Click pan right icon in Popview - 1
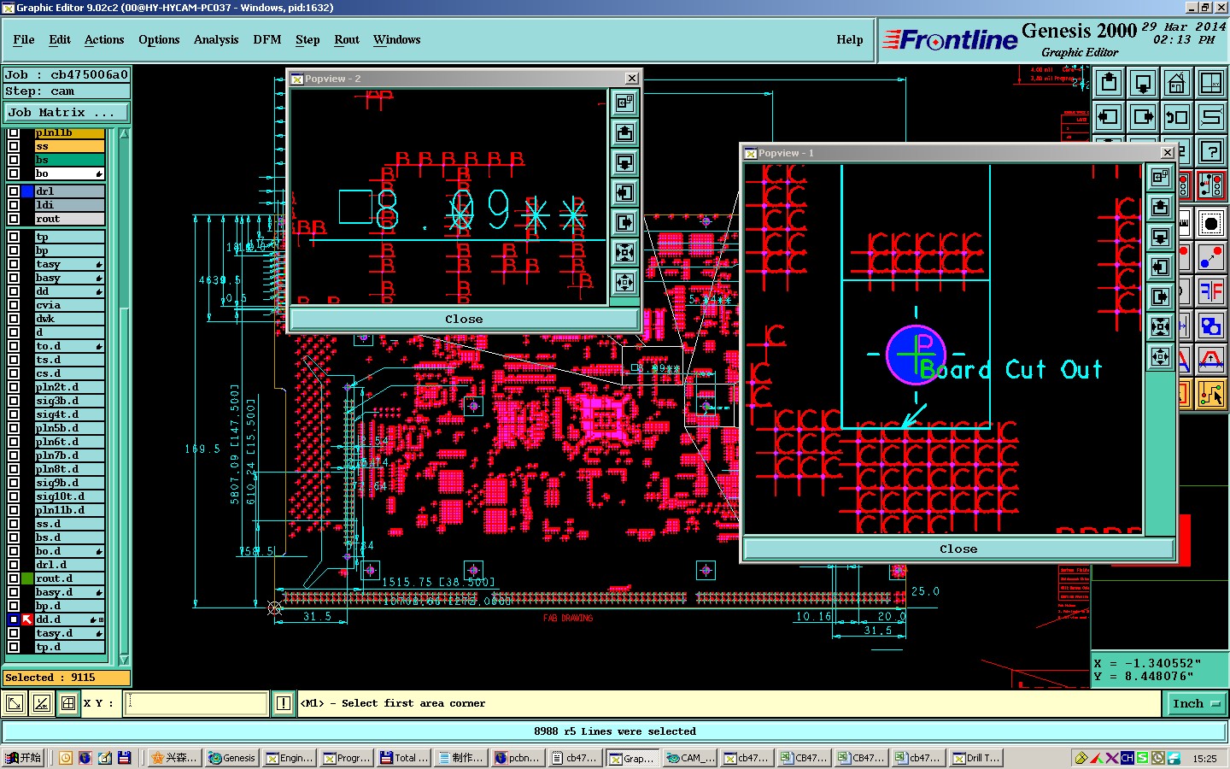Screen dimensions: 1230x769 click(1160, 296)
